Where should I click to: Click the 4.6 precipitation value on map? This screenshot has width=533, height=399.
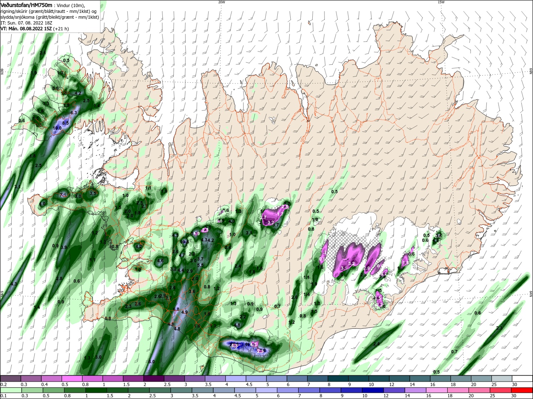click(x=160, y=261)
